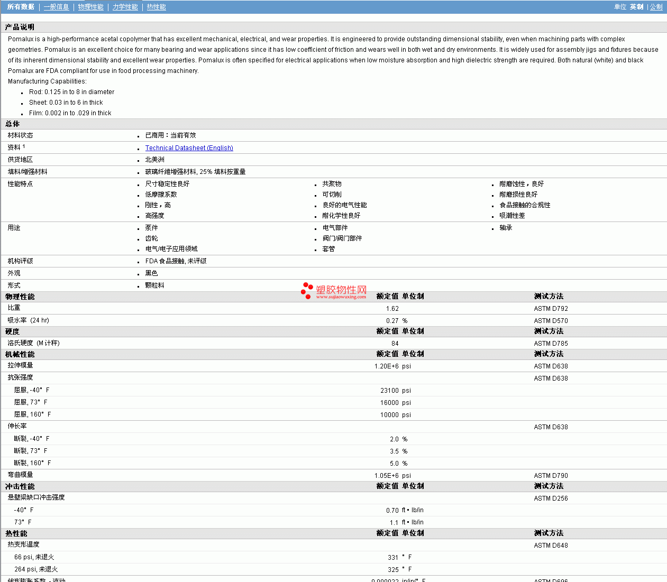This screenshot has height=582, width=667.
Task: Select the 可切削 feature item
Action: [332, 195]
